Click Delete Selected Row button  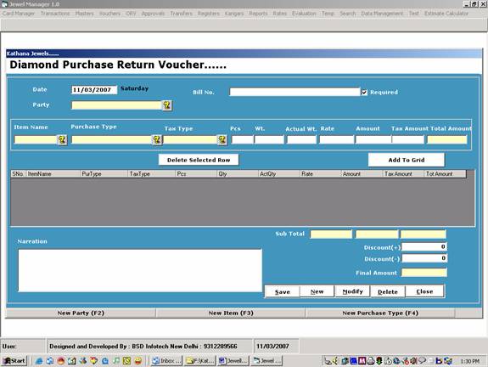coord(199,160)
